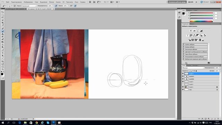Select the Lasso tool
This screenshot has height=125, width=222.
point(3,17)
